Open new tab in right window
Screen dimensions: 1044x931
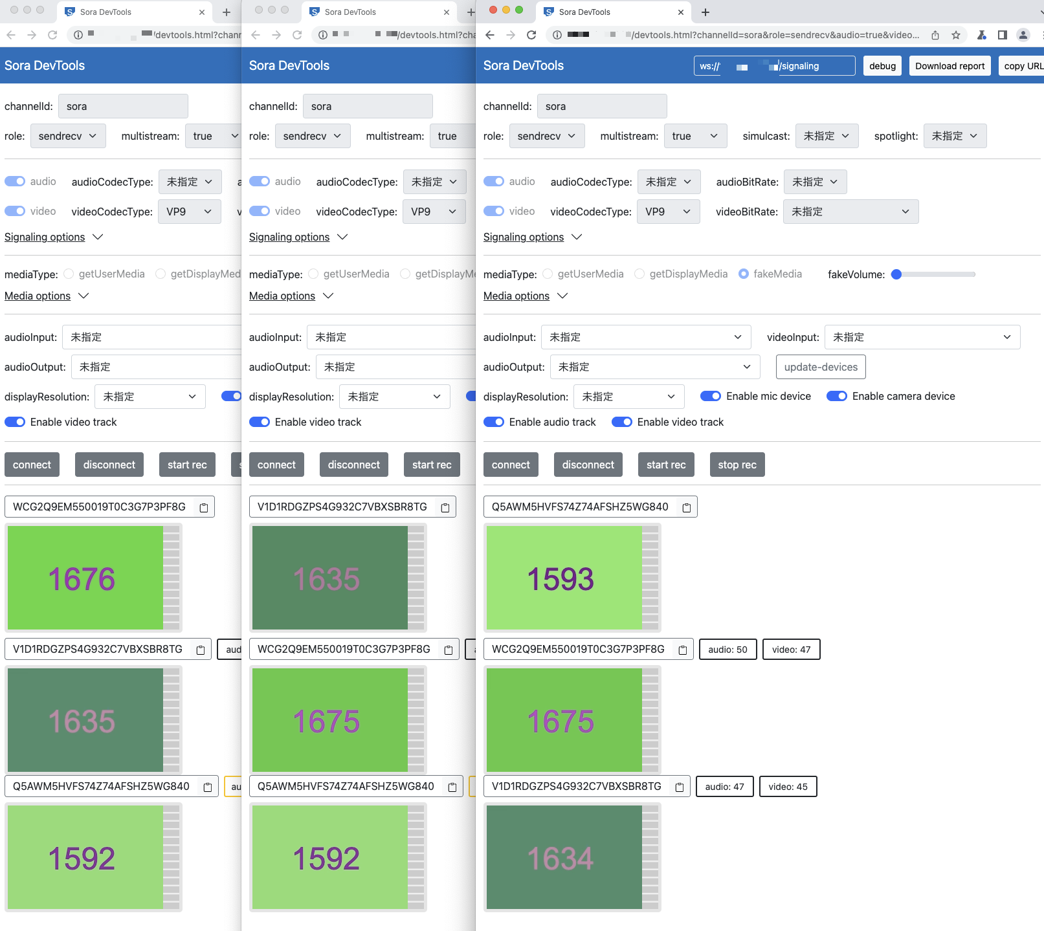click(705, 12)
